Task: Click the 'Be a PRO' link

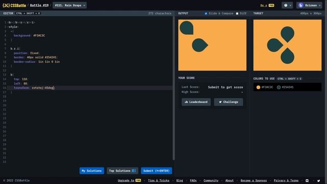Action: pos(267,5)
